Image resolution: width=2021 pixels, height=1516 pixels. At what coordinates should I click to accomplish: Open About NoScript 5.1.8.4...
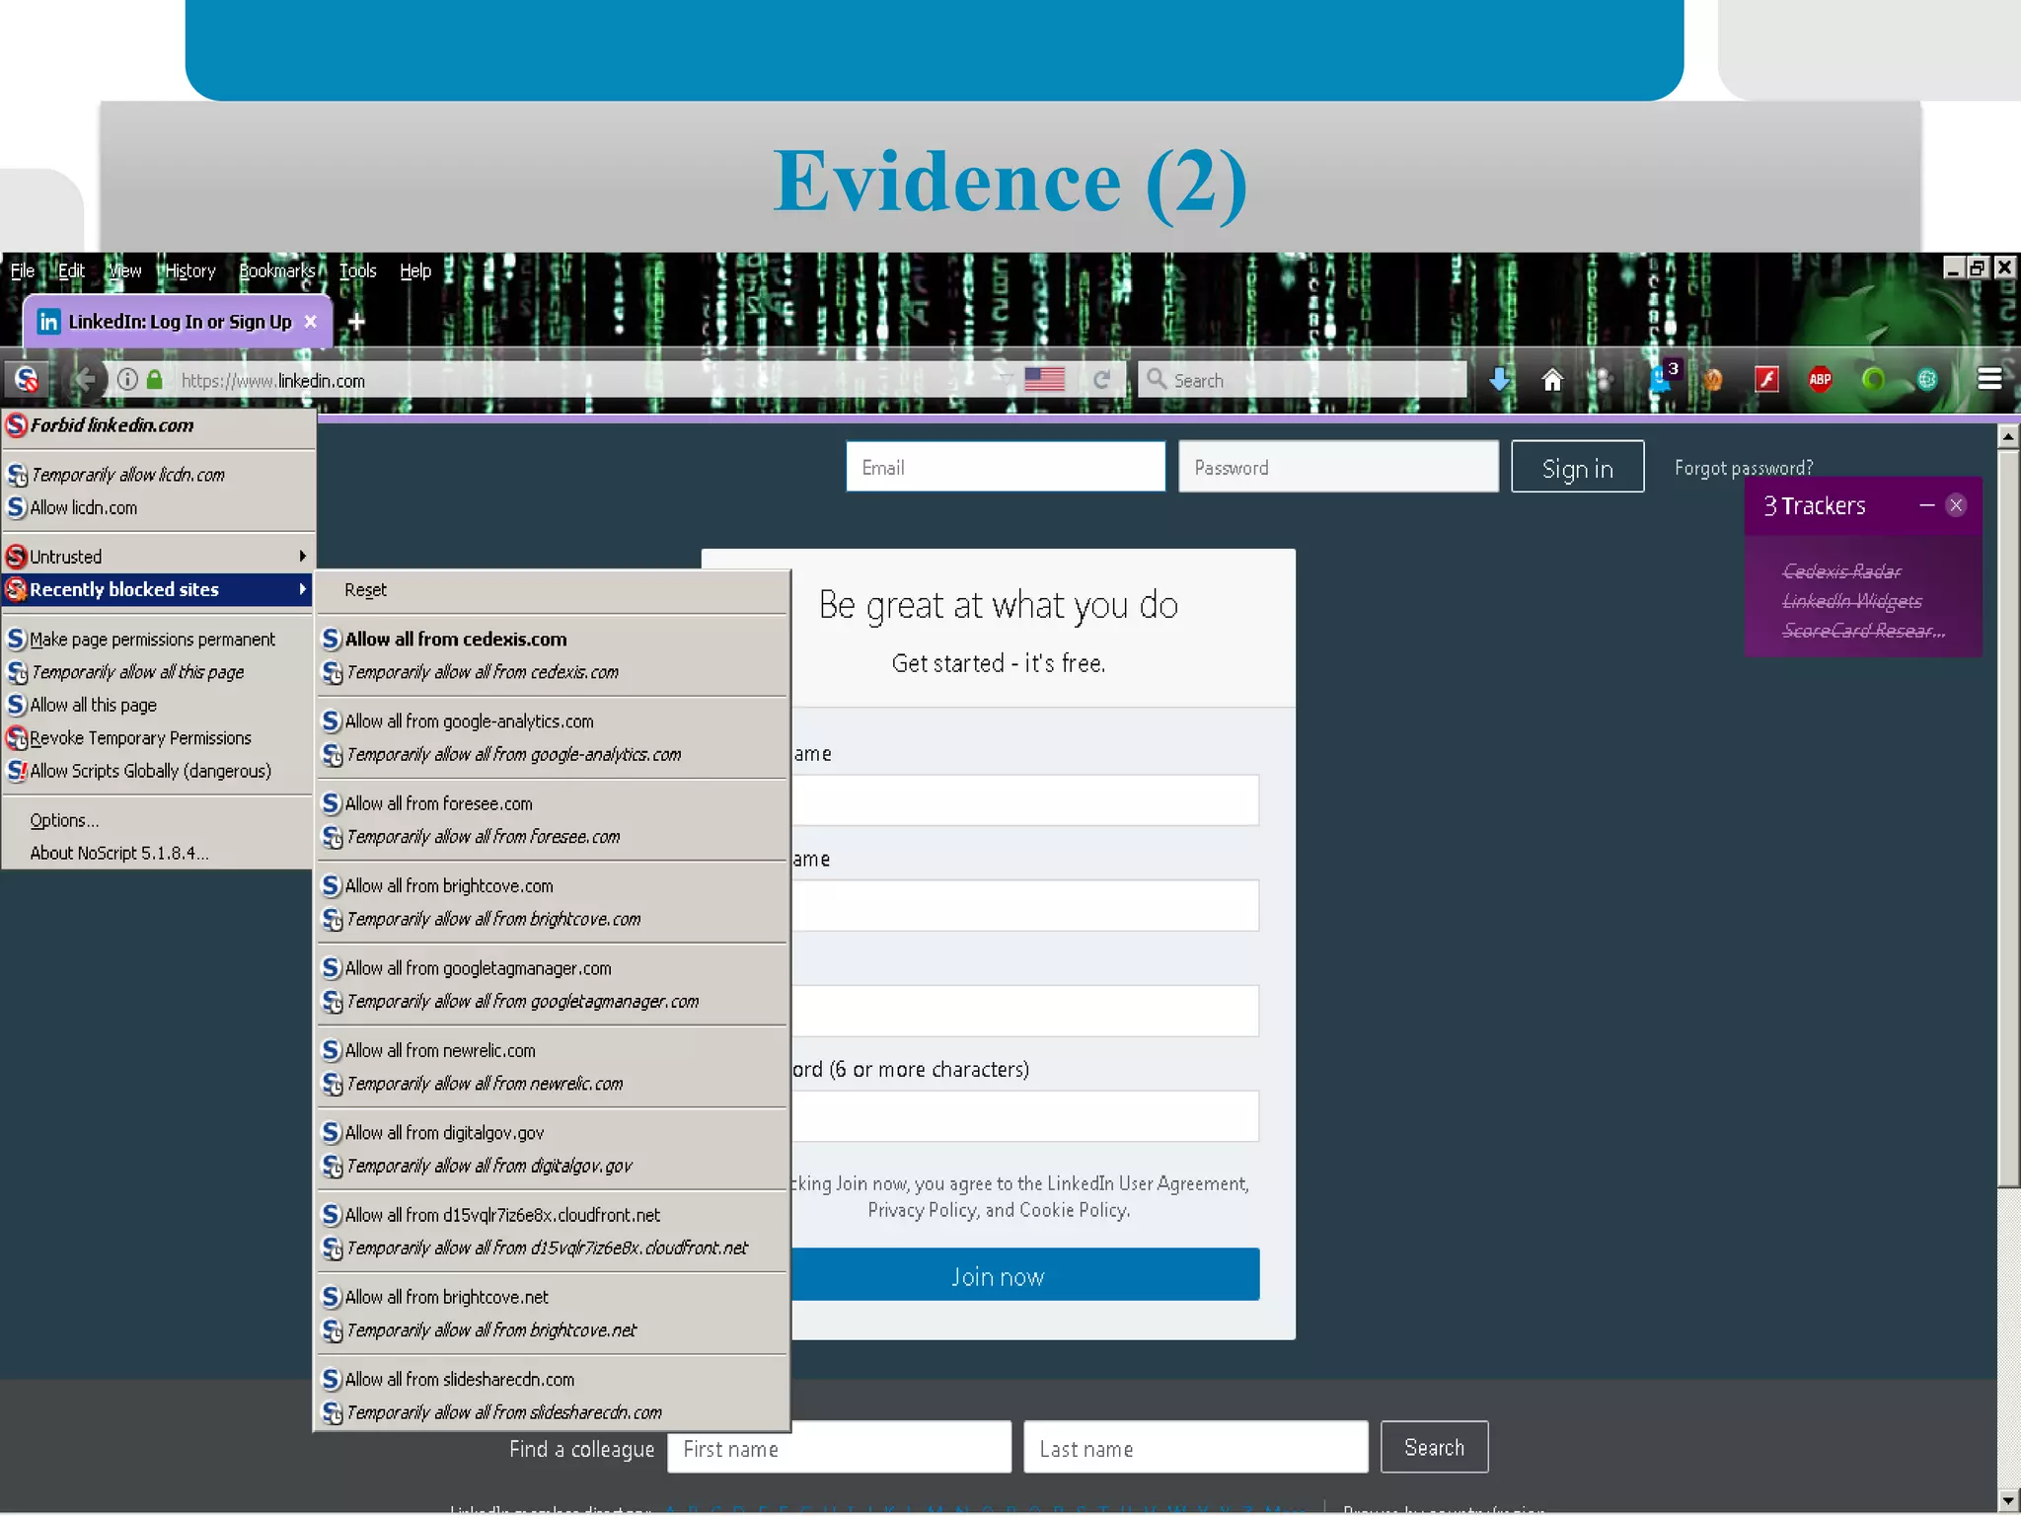pos(158,853)
